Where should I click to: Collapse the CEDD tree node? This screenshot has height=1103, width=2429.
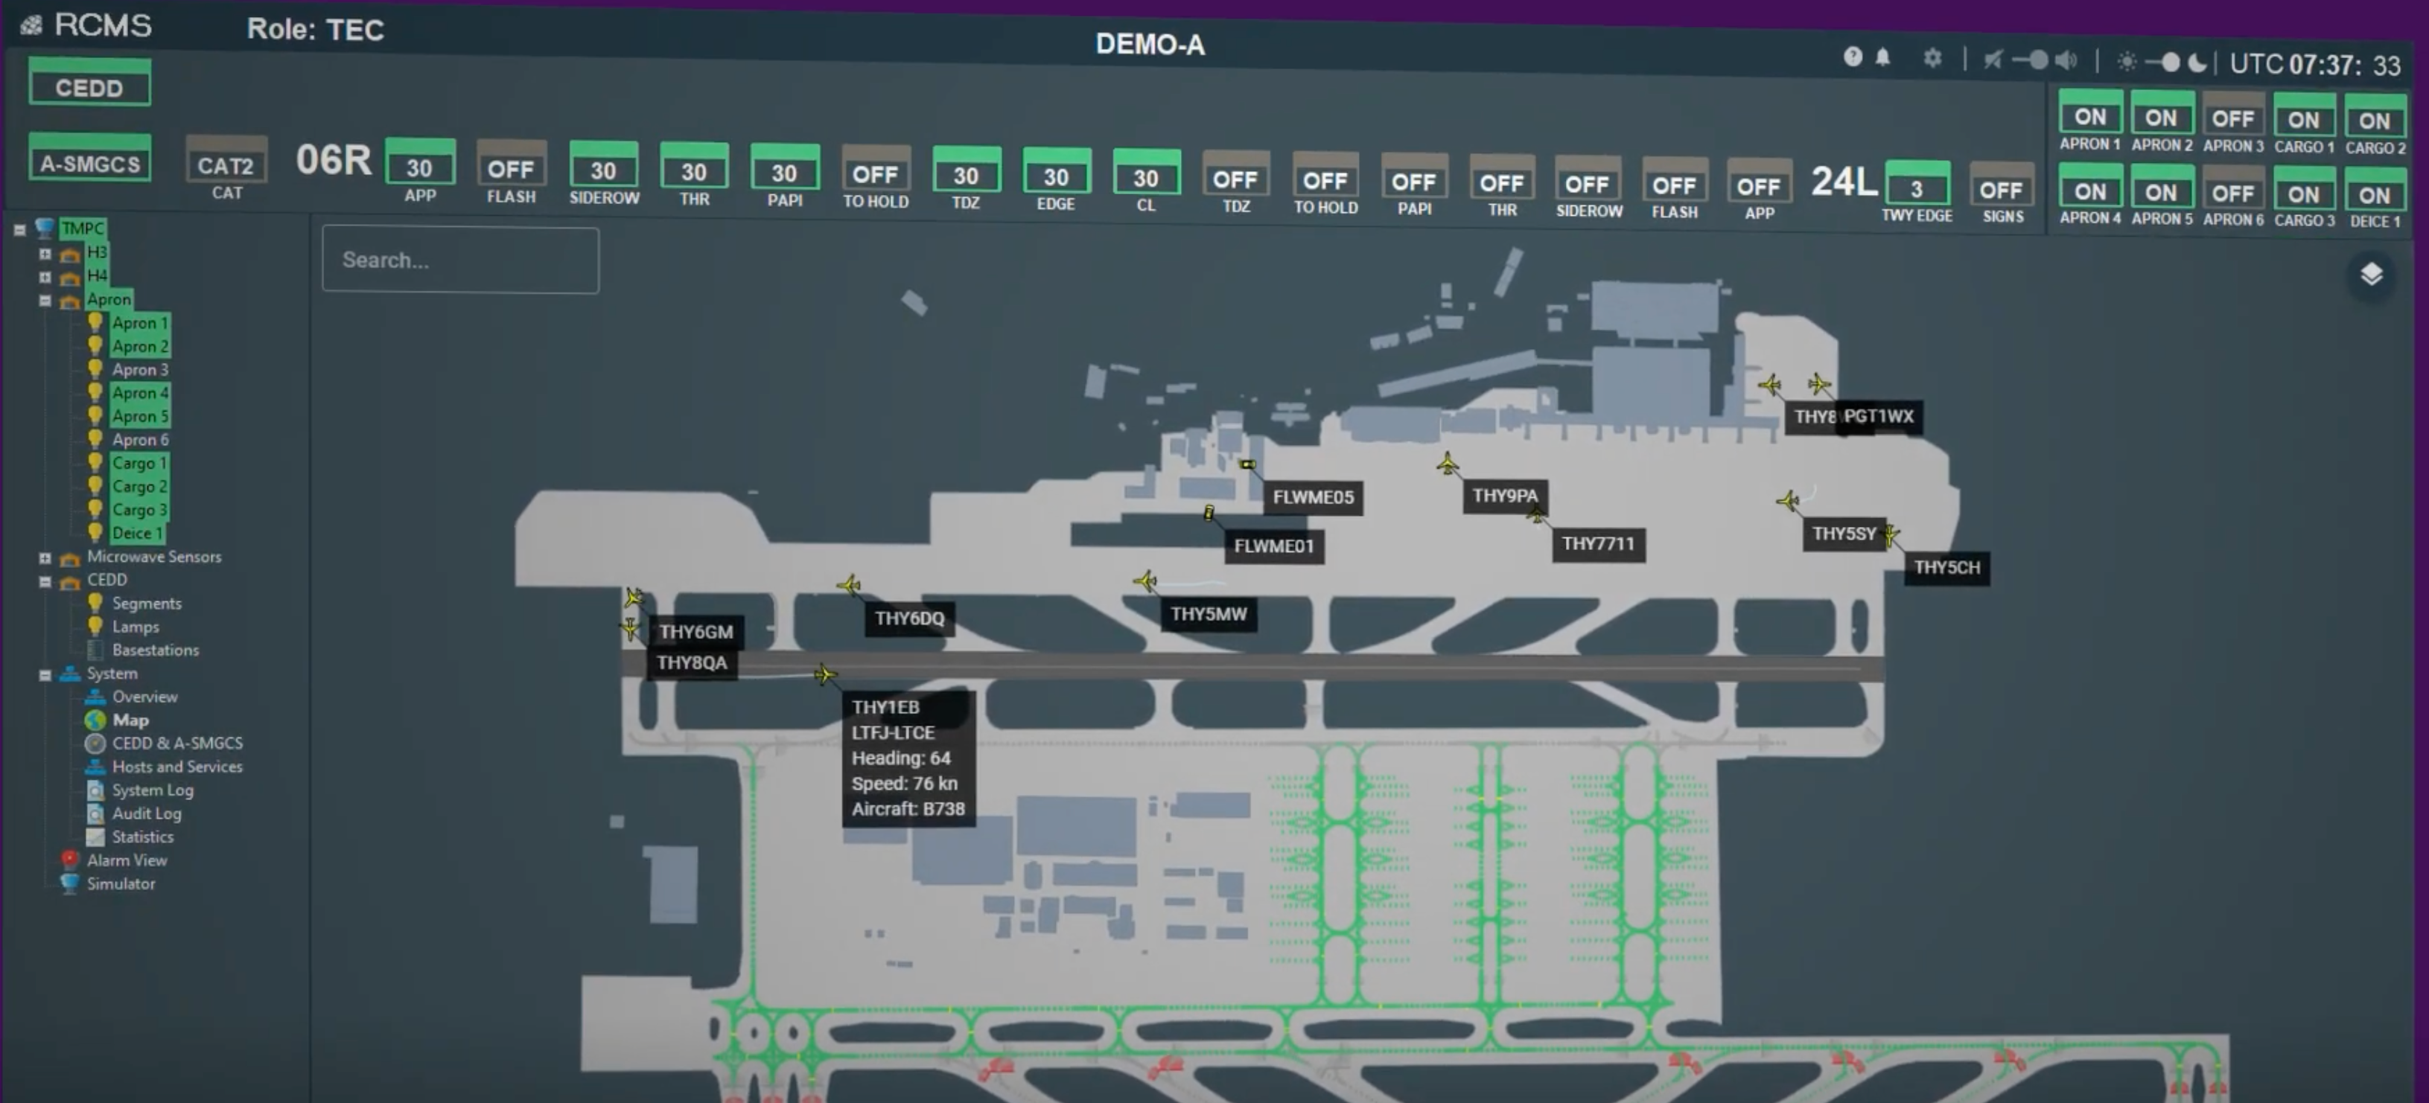(45, 582)
